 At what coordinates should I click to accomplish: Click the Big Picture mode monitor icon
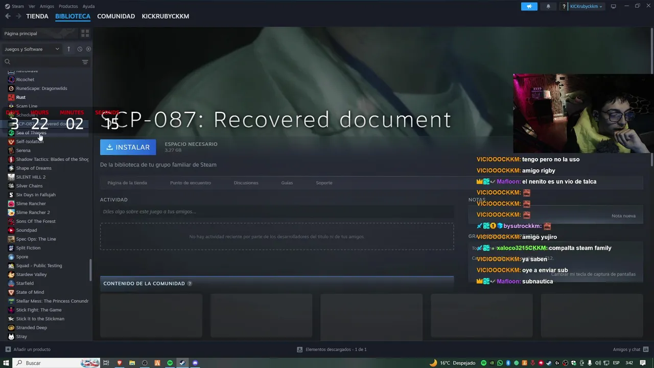coord(614,6)
